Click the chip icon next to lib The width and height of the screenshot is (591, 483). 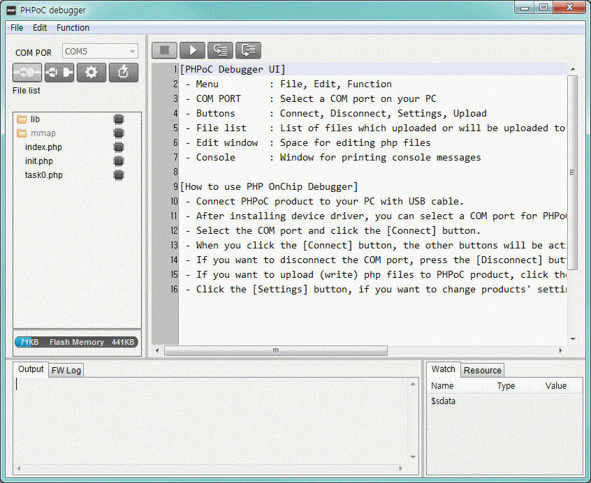(x=119, y=119)
